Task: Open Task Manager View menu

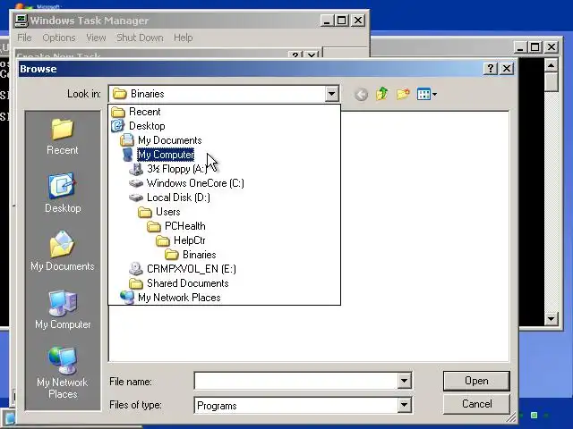Action: pos(96,38)
